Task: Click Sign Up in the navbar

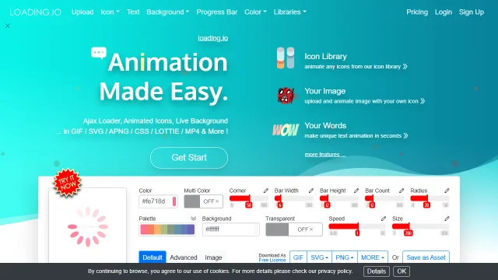Action: point(472,12)
